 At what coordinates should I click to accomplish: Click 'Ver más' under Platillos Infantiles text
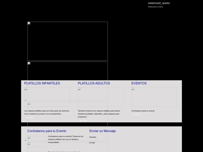point(29,117)
